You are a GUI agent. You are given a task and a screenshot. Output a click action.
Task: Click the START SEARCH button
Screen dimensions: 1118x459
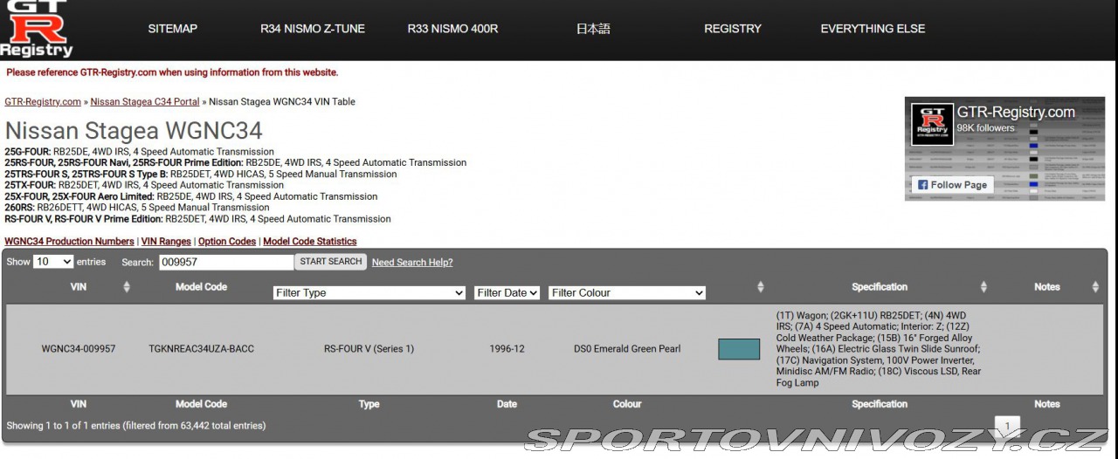tap(331, 262)
